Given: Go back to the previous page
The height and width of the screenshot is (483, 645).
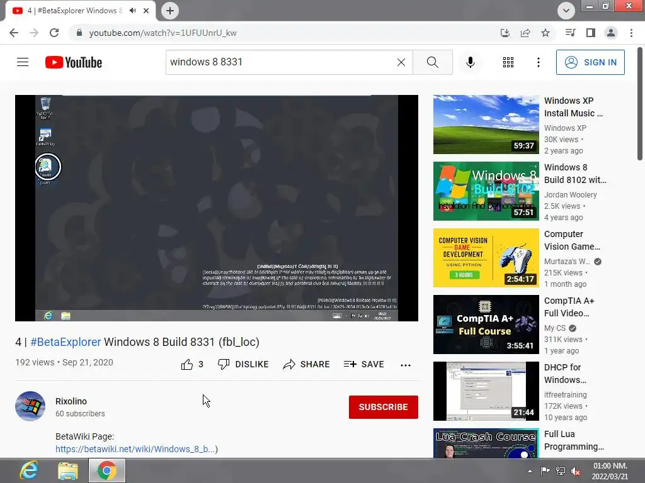Looking at the screenshot, I should pyautogui.click(x=14, y=33).
